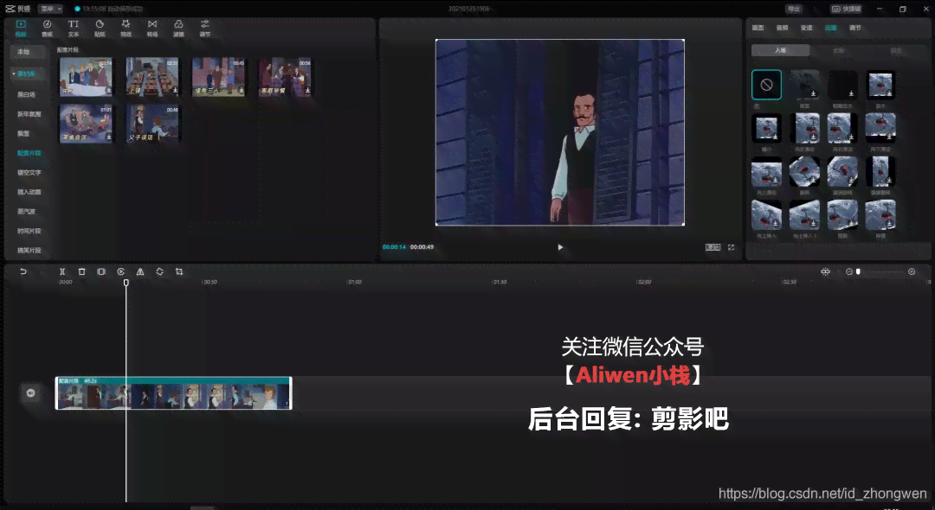Click the 原始 aspect ratio button under preview
This screenshot has width=935, height=510.
tap(713, 247)
